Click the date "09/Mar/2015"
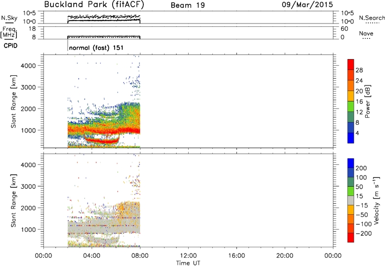 [x=307, y=5]
